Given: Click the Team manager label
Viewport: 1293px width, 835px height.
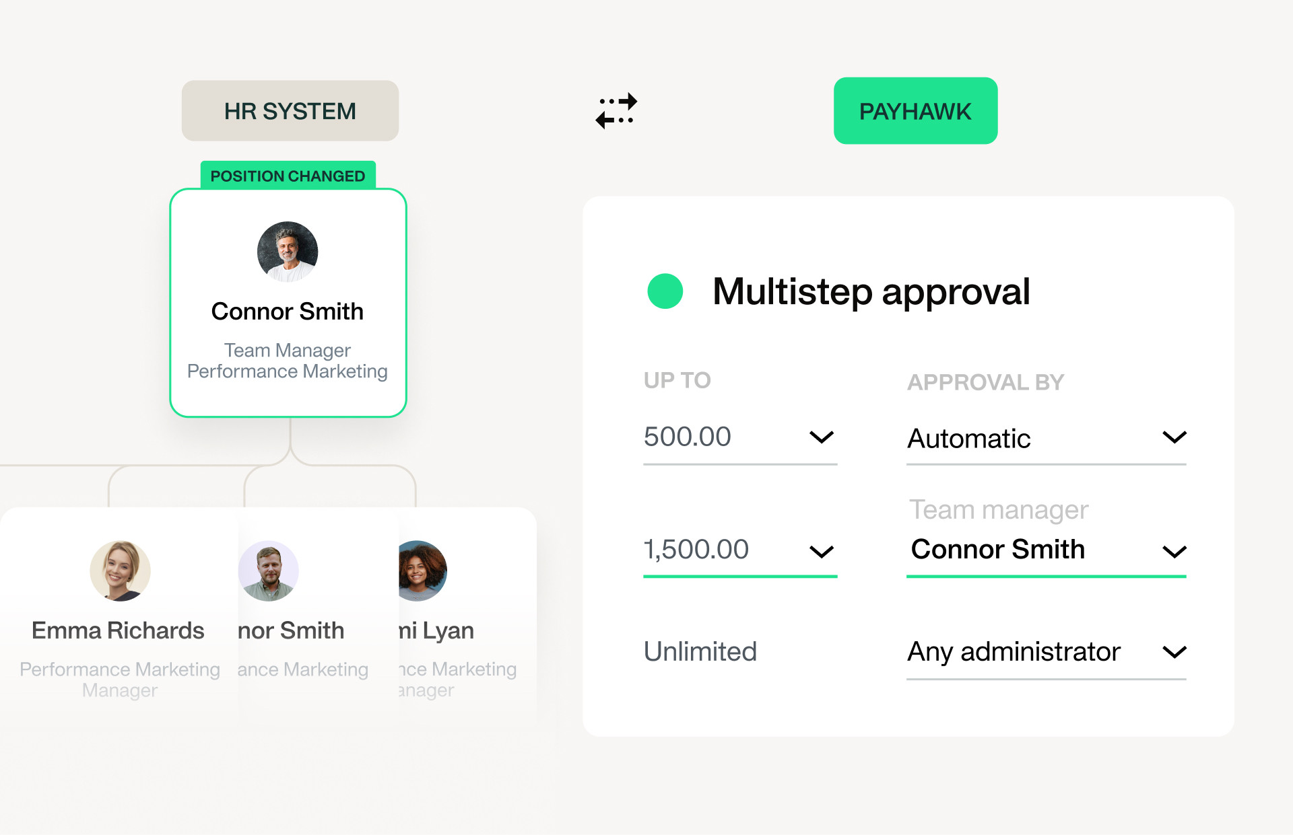Looking at the screenshot, I should pyautogui.click(x=999, y=510).
